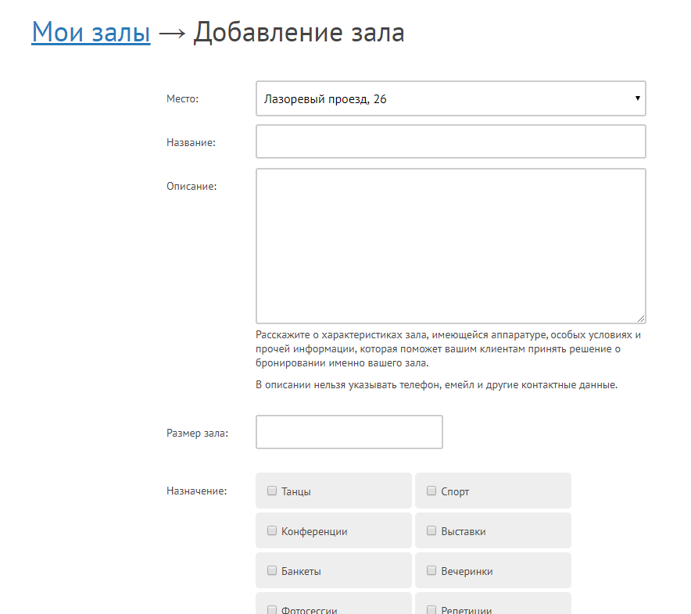Enable the Репетиции checkbox
The image size is (691, 614).
[431, 610]
